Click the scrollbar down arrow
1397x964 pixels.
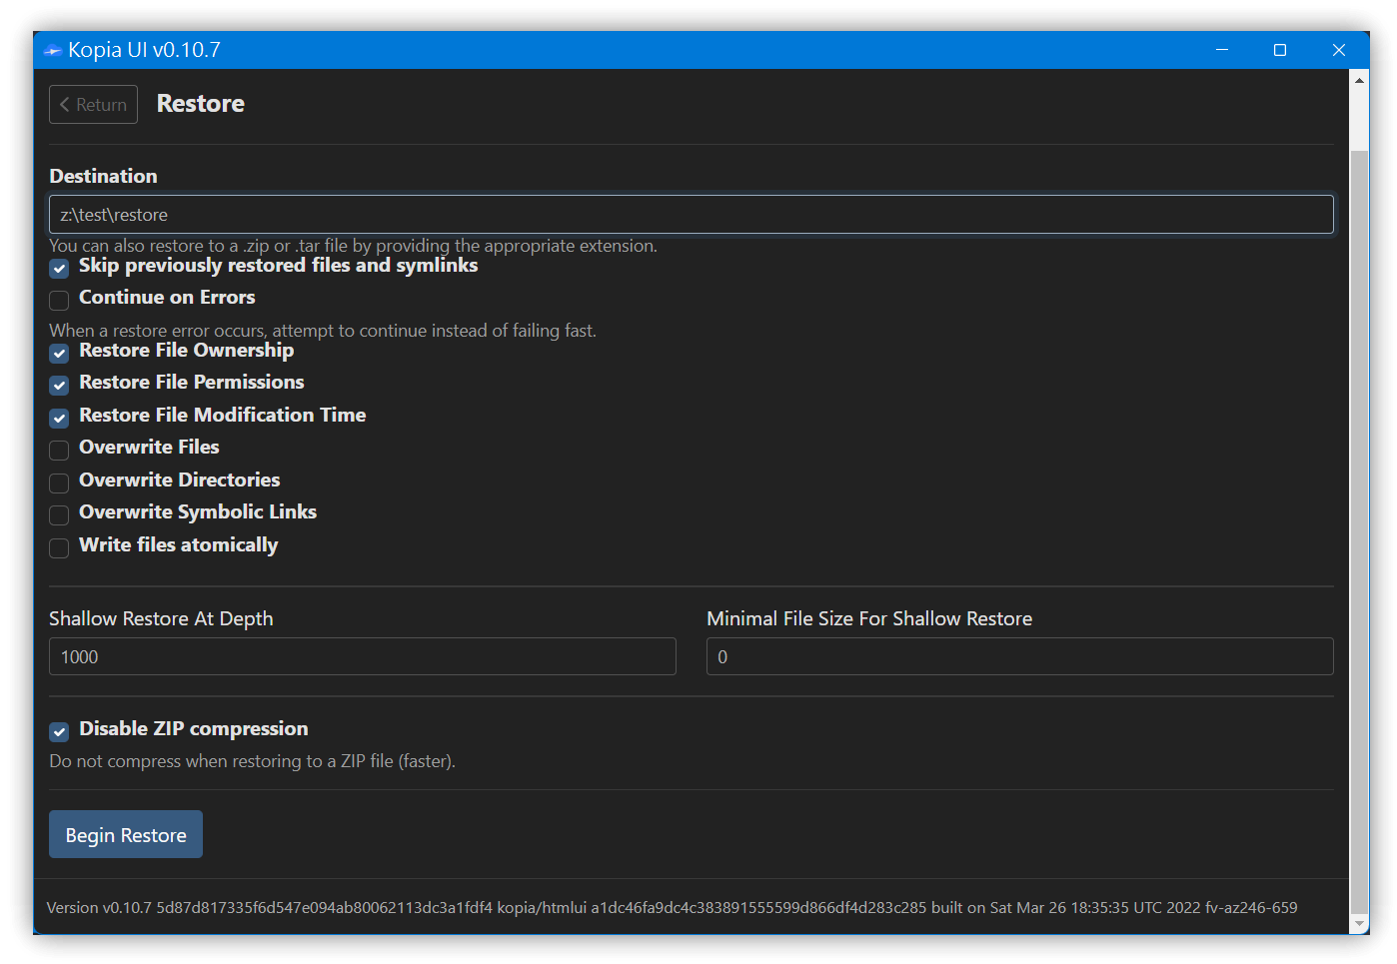[1359, 923]
